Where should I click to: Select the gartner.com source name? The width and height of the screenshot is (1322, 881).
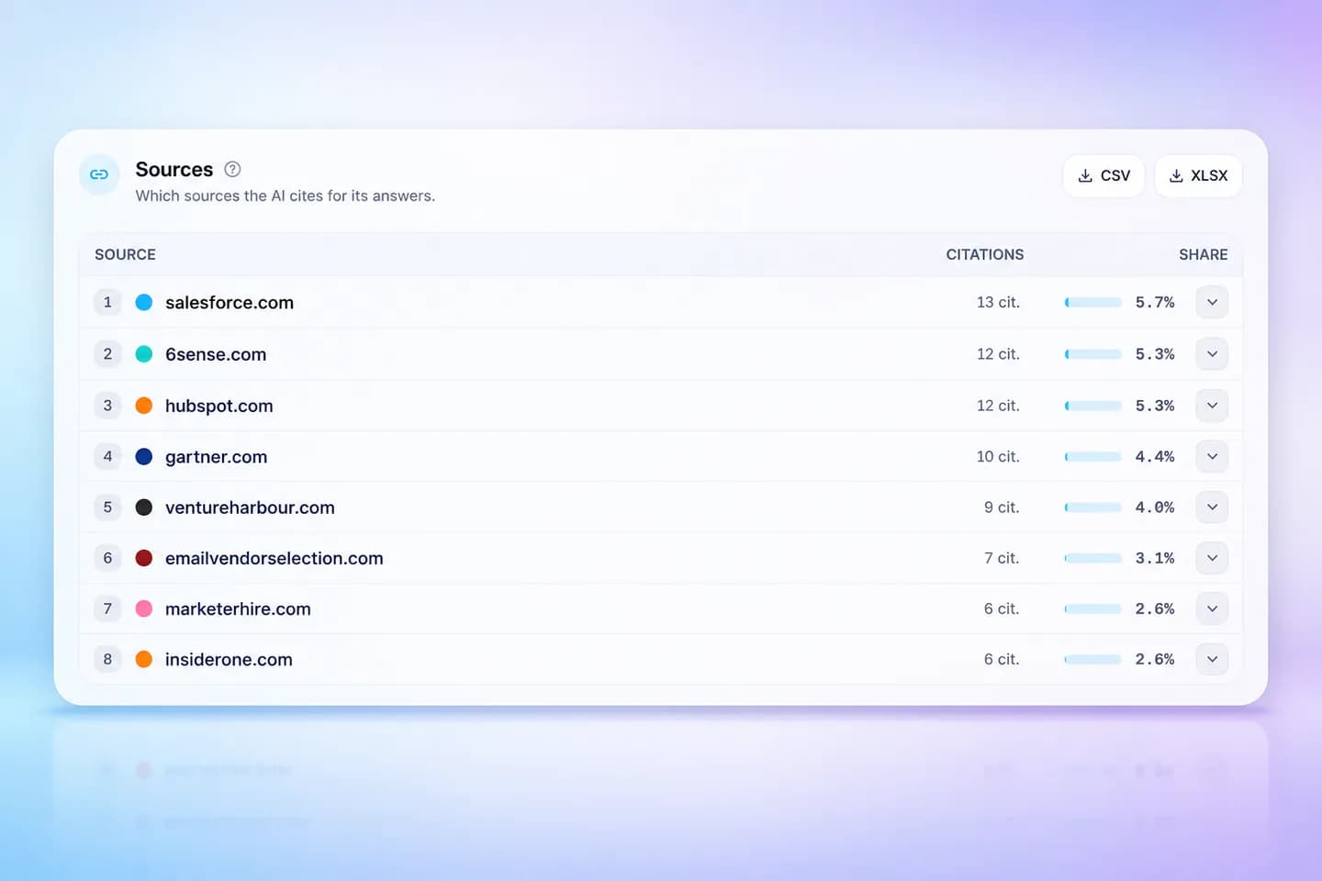point(217,457)
